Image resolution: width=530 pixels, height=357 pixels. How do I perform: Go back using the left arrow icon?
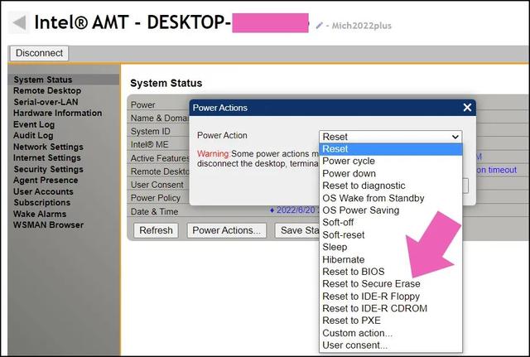pyautogui.click(x=19, y=22)
